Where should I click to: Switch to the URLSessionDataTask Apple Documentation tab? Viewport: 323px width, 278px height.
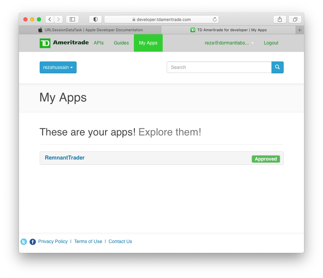click(x=90, y=30)
